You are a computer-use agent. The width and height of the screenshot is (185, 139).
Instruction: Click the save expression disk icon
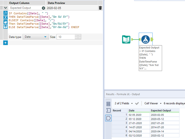click(5, 27)
